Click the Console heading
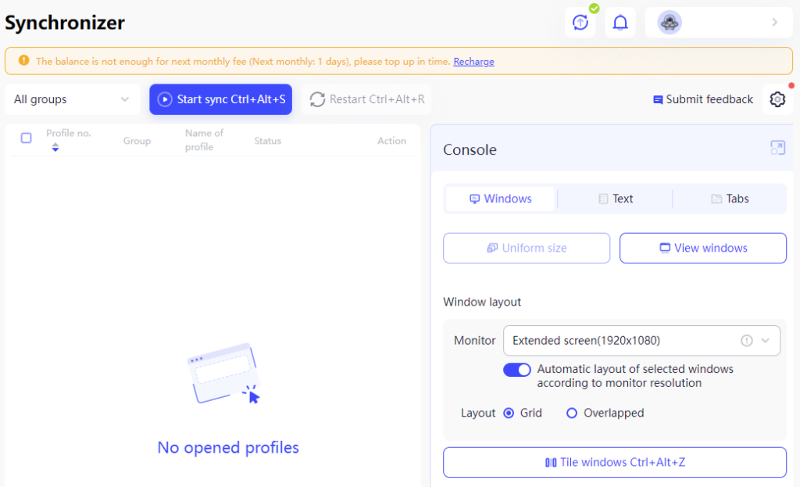 click(x=470, y=149)
